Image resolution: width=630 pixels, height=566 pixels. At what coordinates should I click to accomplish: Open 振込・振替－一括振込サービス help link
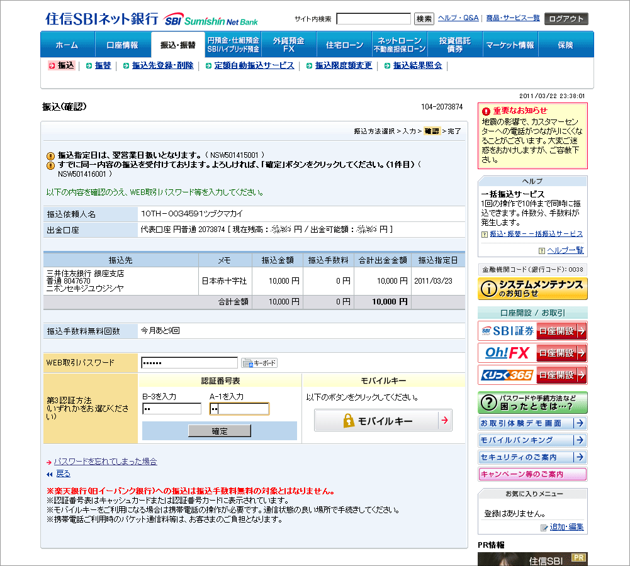pos(536,233)
